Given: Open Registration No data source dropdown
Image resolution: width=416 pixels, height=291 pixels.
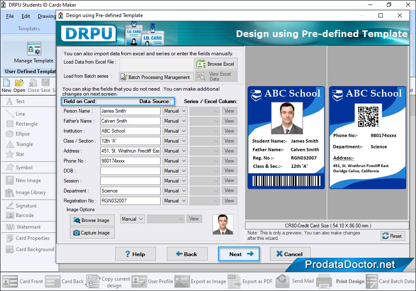Looking at the screenshot, I should coord(175,201).
